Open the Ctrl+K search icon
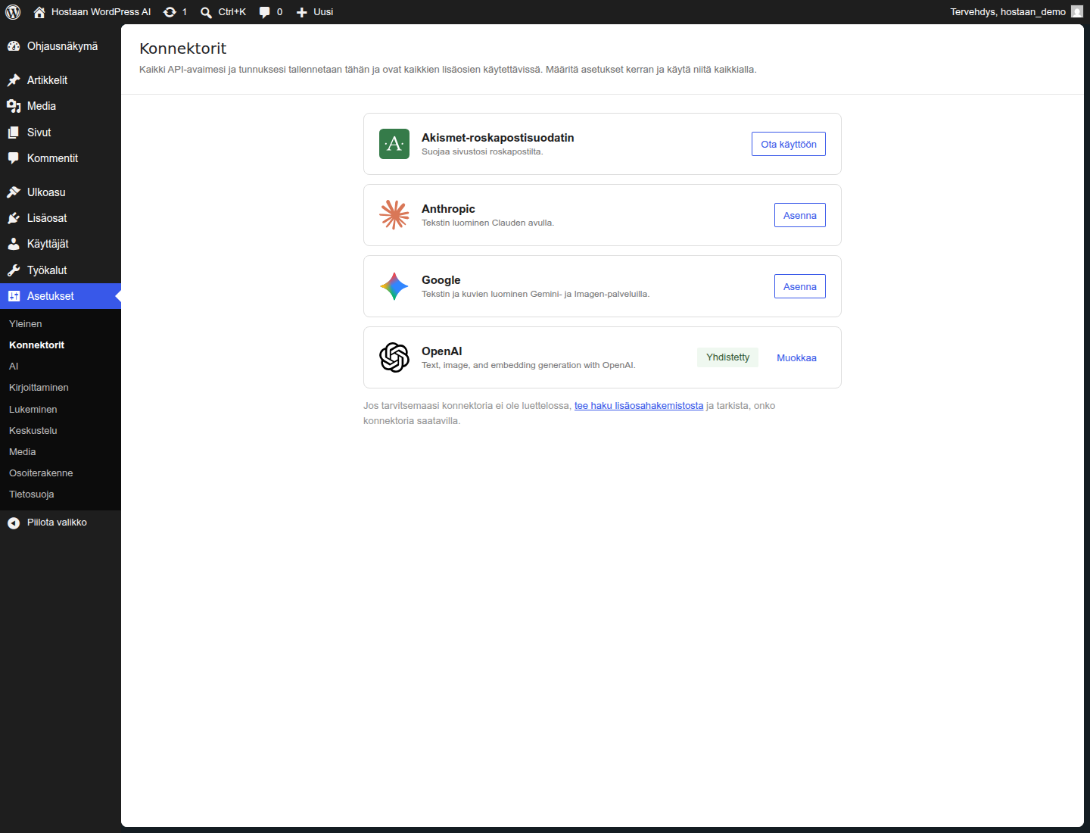Screen dimensions: 1090x833 click(206, 12)
